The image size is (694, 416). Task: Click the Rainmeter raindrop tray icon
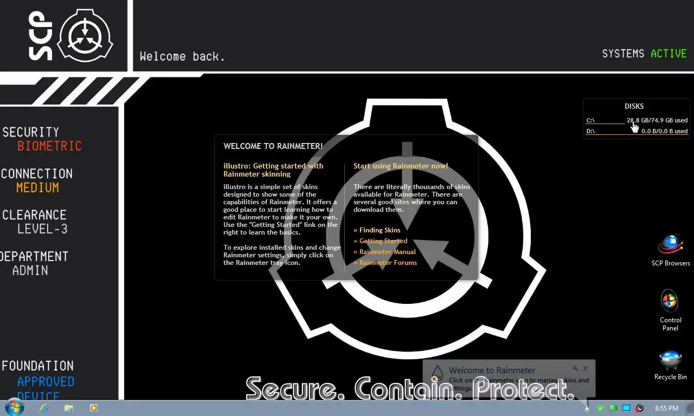tap(587, 408)
